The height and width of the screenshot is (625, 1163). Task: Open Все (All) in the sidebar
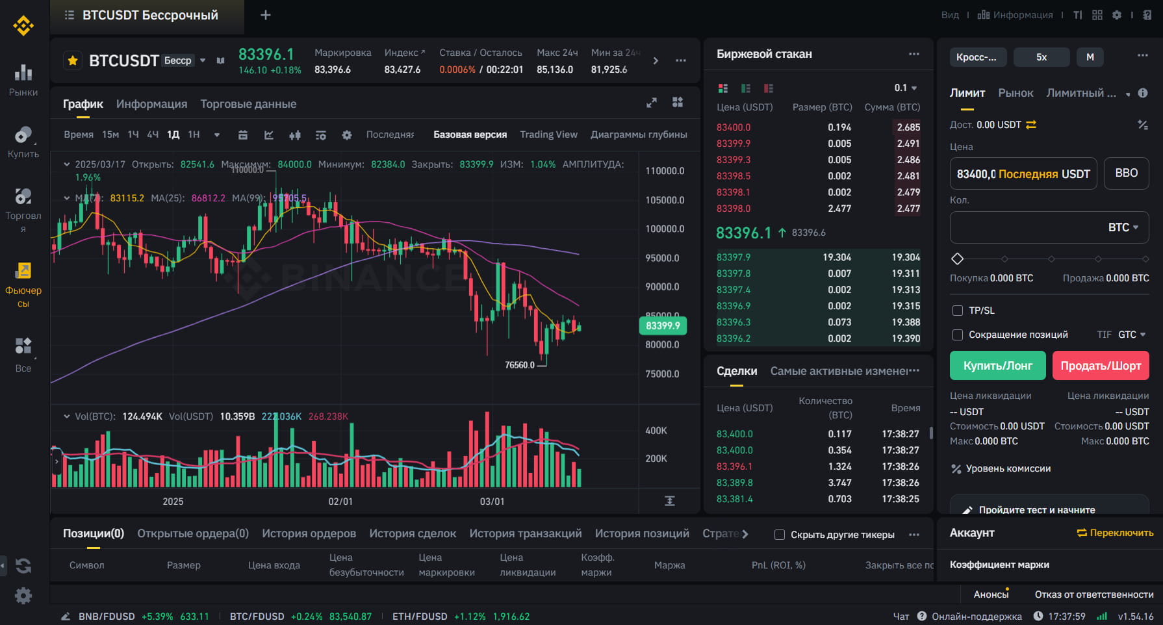tap(23, 355)
